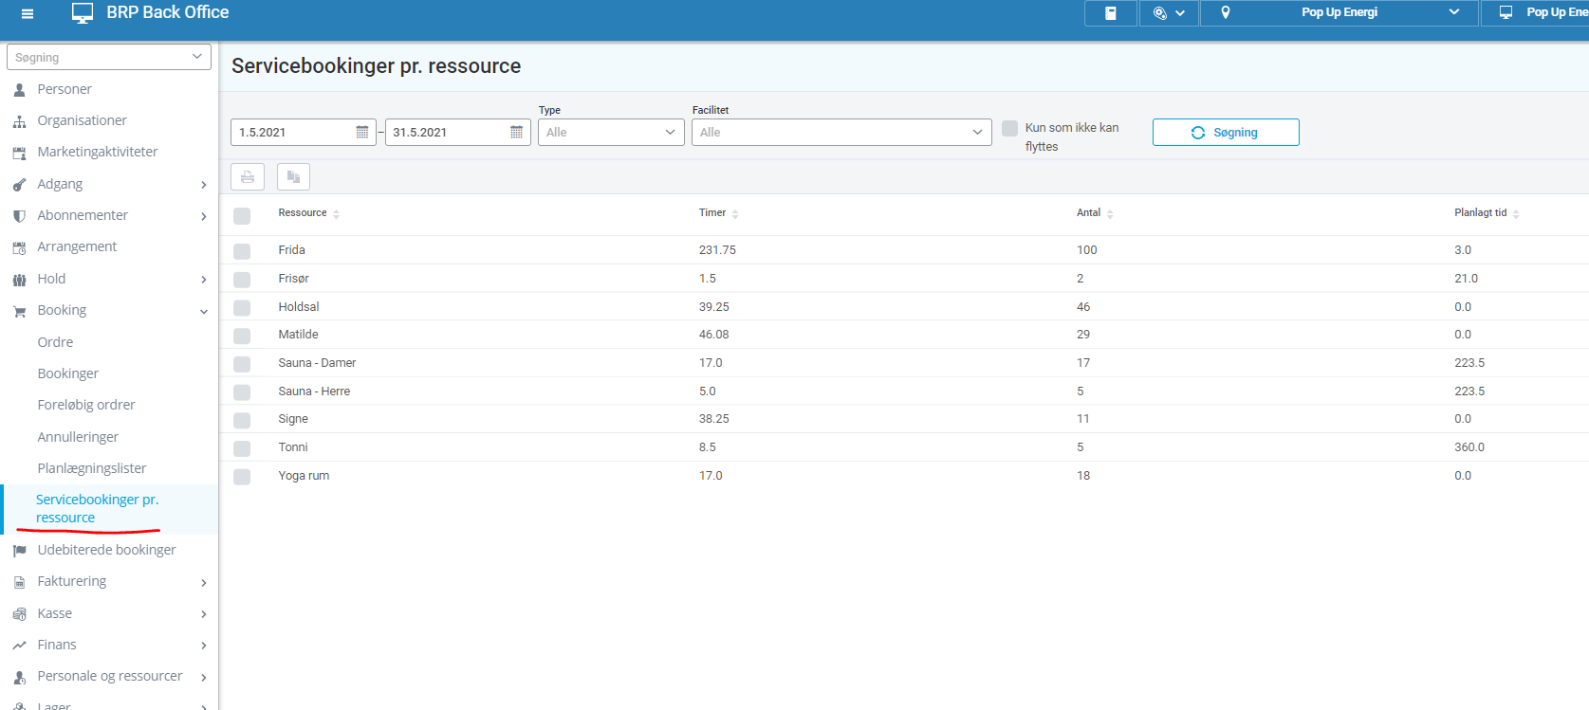
Task: Check the Tonni row checkbox
Action: 242,448
